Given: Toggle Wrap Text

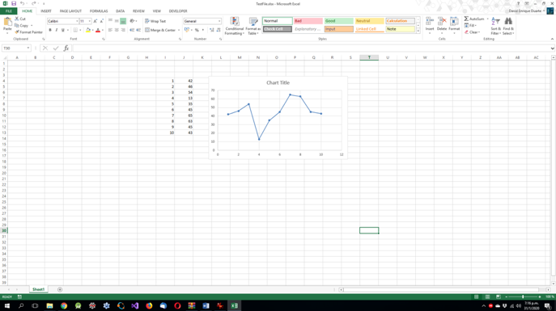Looking at the screenshot, I should (x=155, y=21).
